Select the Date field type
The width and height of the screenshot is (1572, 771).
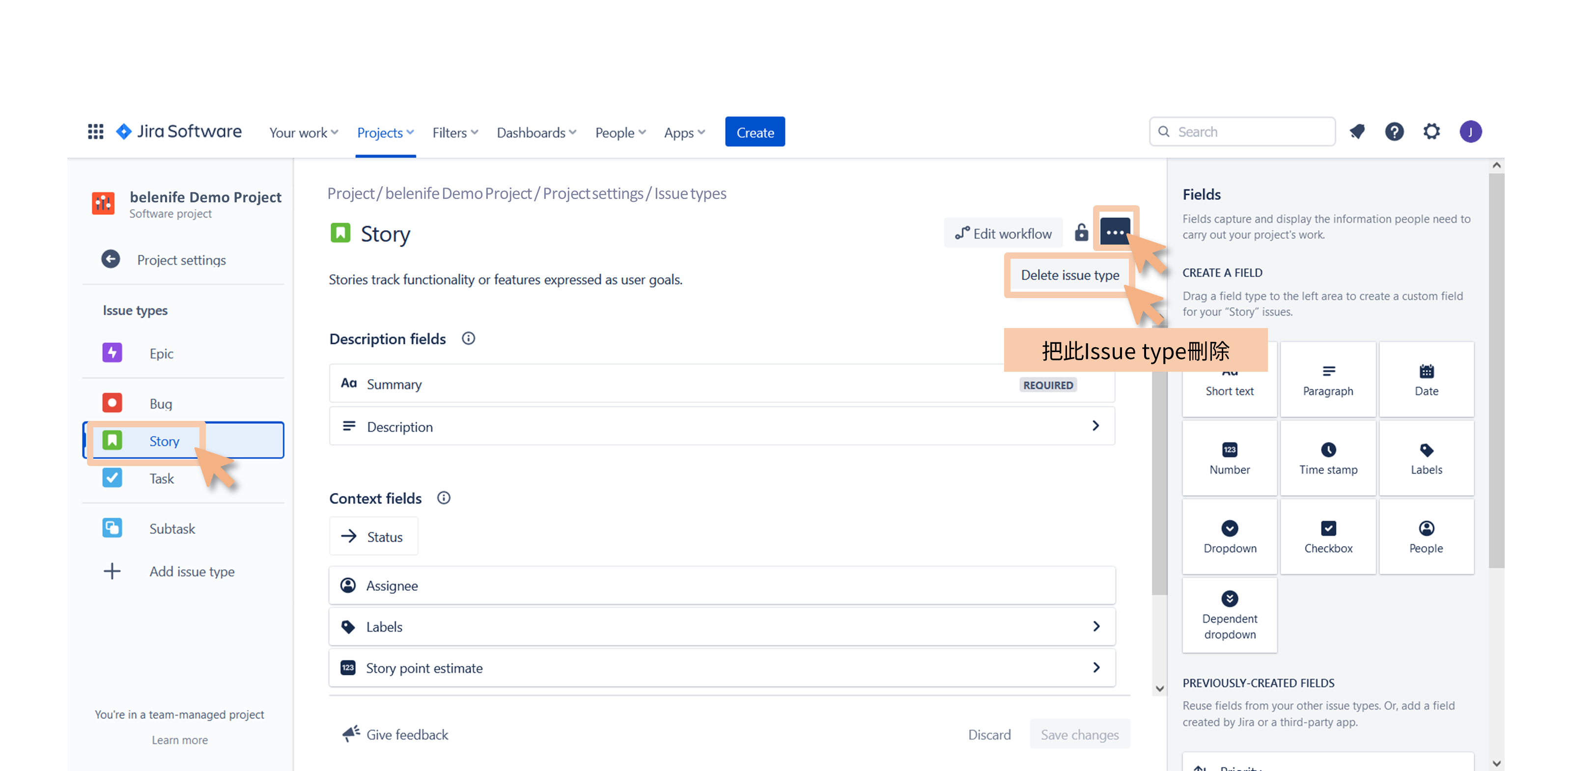(x=1426, y=380)
